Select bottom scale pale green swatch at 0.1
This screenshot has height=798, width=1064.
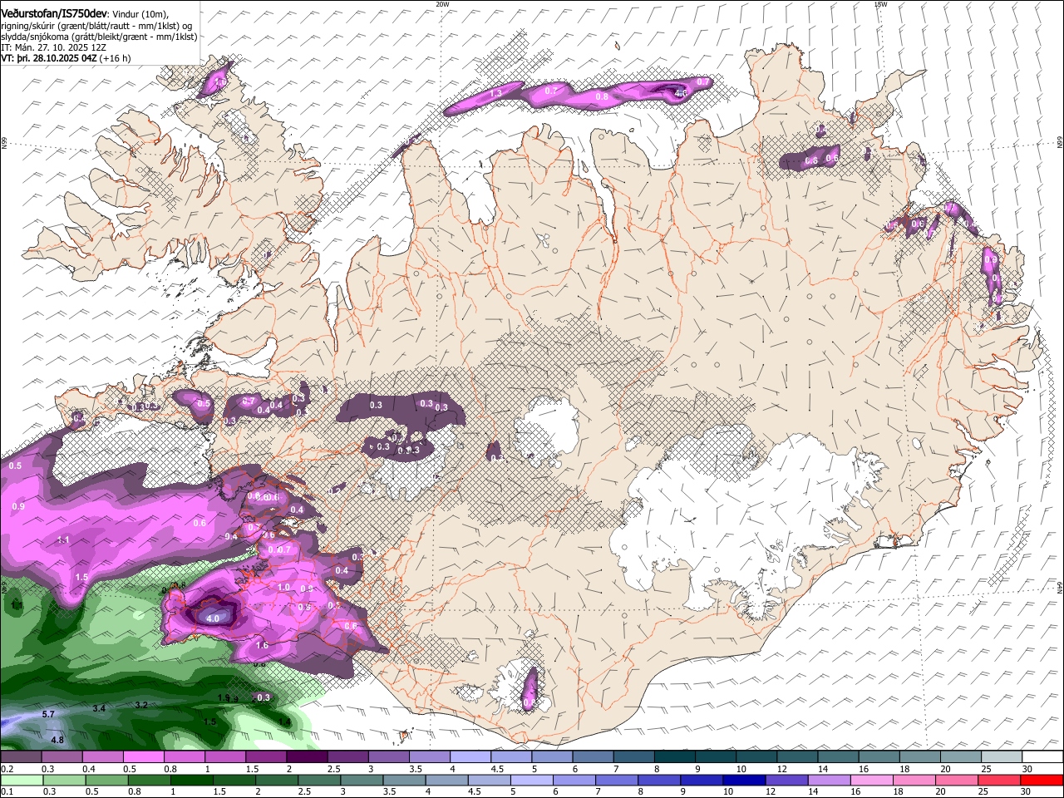[x=21, y=780]
